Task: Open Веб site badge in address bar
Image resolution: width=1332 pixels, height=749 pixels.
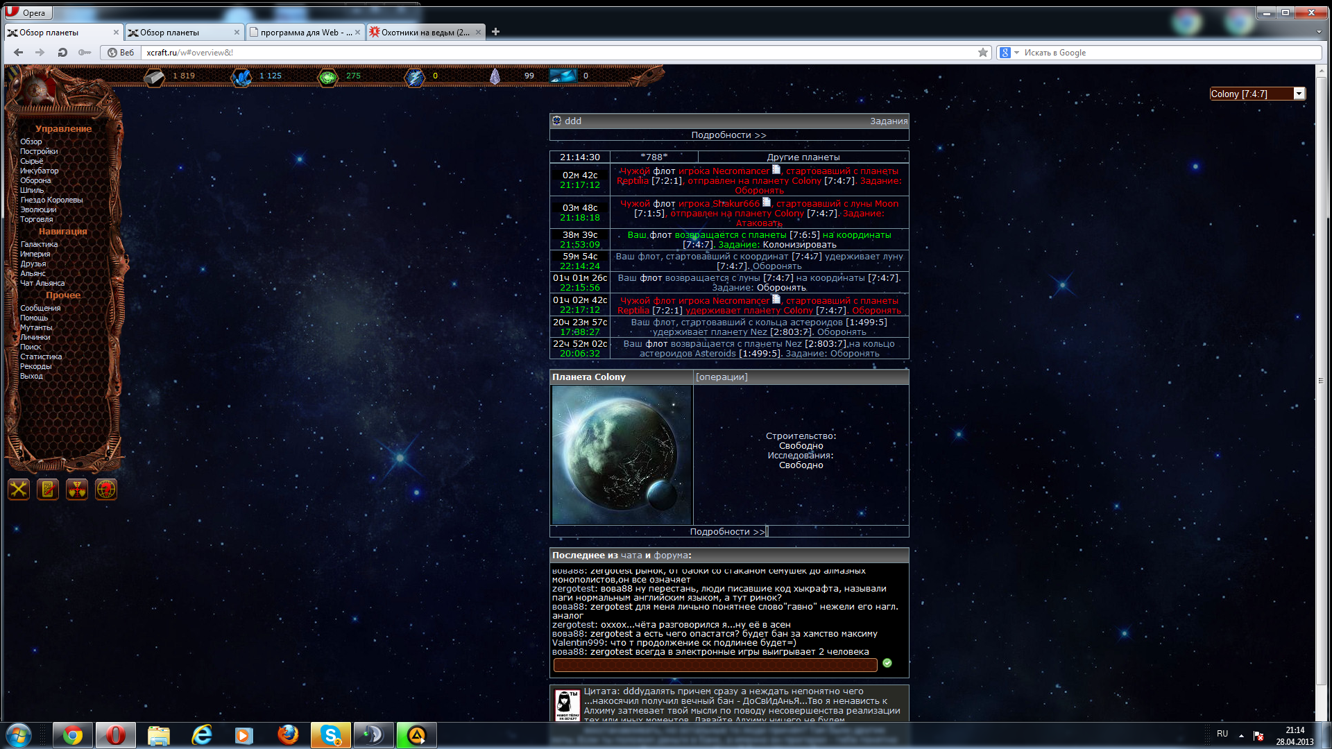Action: pyautogui.click(x=121, y=53)
